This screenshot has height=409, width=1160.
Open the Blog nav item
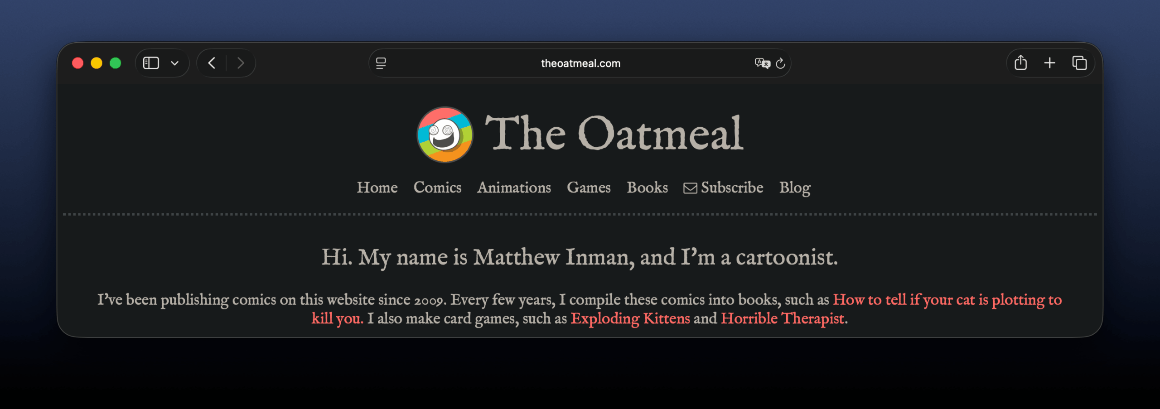click(795, 188)
